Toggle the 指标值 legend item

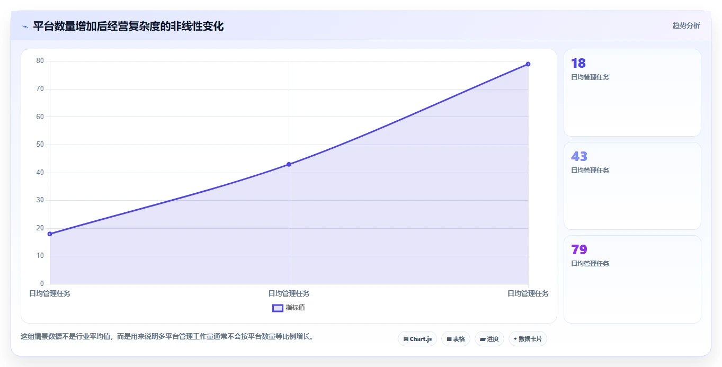pos(289,308)
